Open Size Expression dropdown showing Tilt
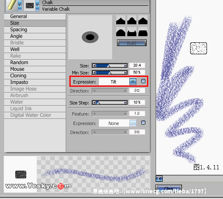The height and width of the screenshot is (199, 223). coord(133,81)
